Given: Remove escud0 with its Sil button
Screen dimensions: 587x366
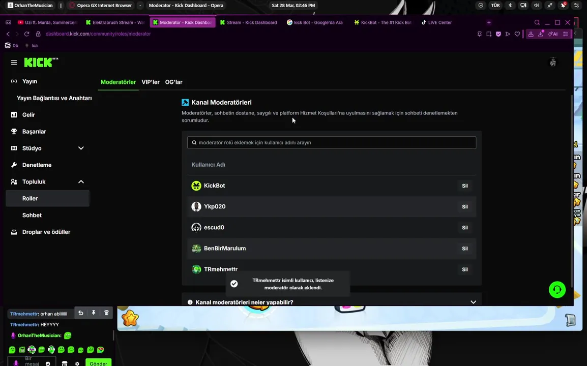Looking at the screenshot, I should point(464,228).
